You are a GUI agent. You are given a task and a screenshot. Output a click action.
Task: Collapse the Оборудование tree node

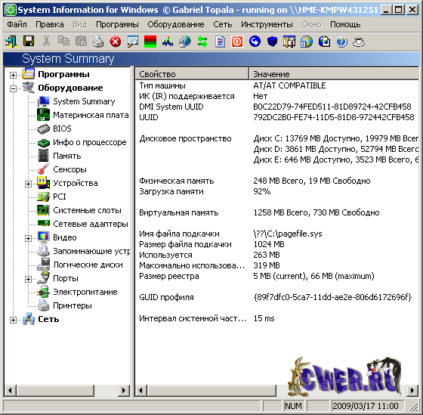tap(13, 88)
